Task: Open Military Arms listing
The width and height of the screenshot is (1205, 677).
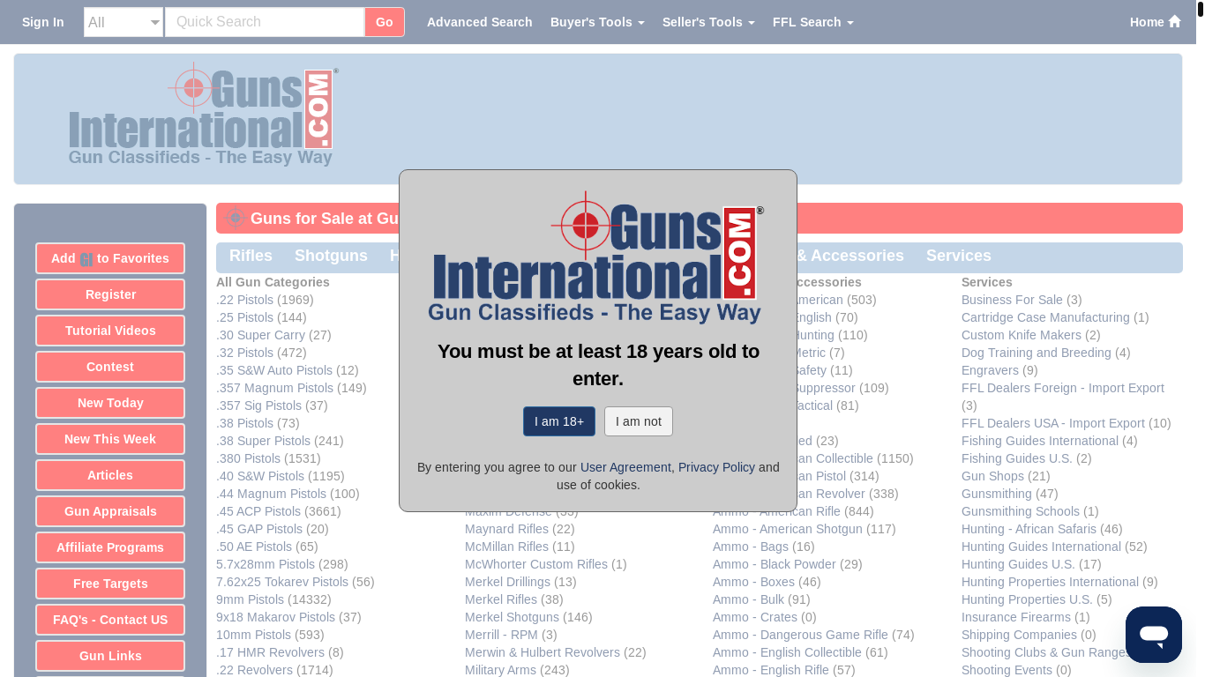Action: (500, 670)
